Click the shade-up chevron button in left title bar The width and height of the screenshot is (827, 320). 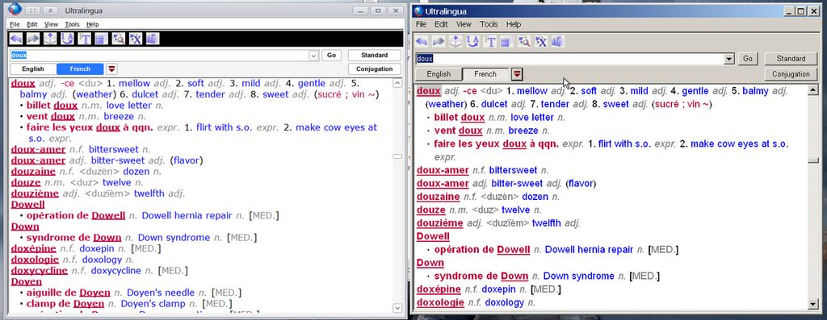coord(50,10)
